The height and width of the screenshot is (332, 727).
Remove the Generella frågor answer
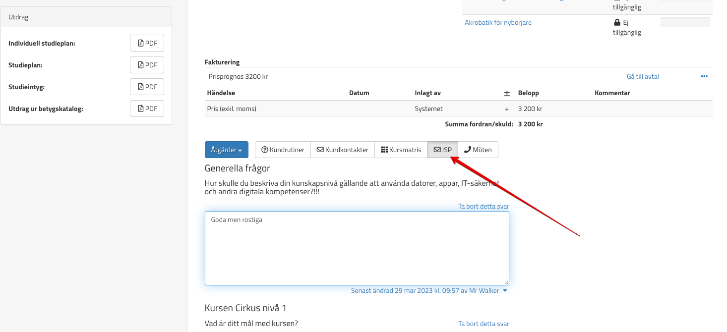click(x=484, y=206)
